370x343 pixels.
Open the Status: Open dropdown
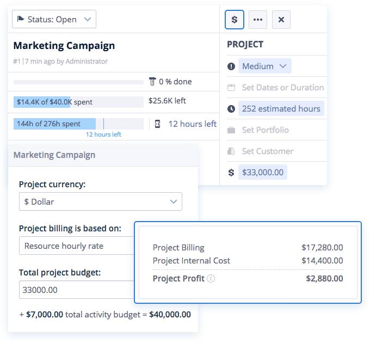coord(54,19)
